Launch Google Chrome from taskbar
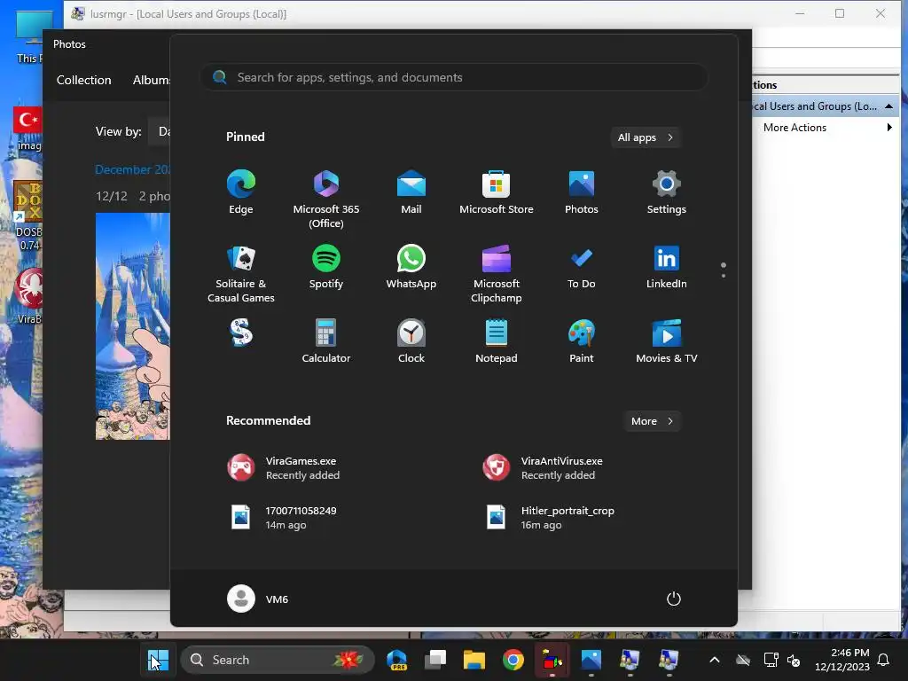 513,660
